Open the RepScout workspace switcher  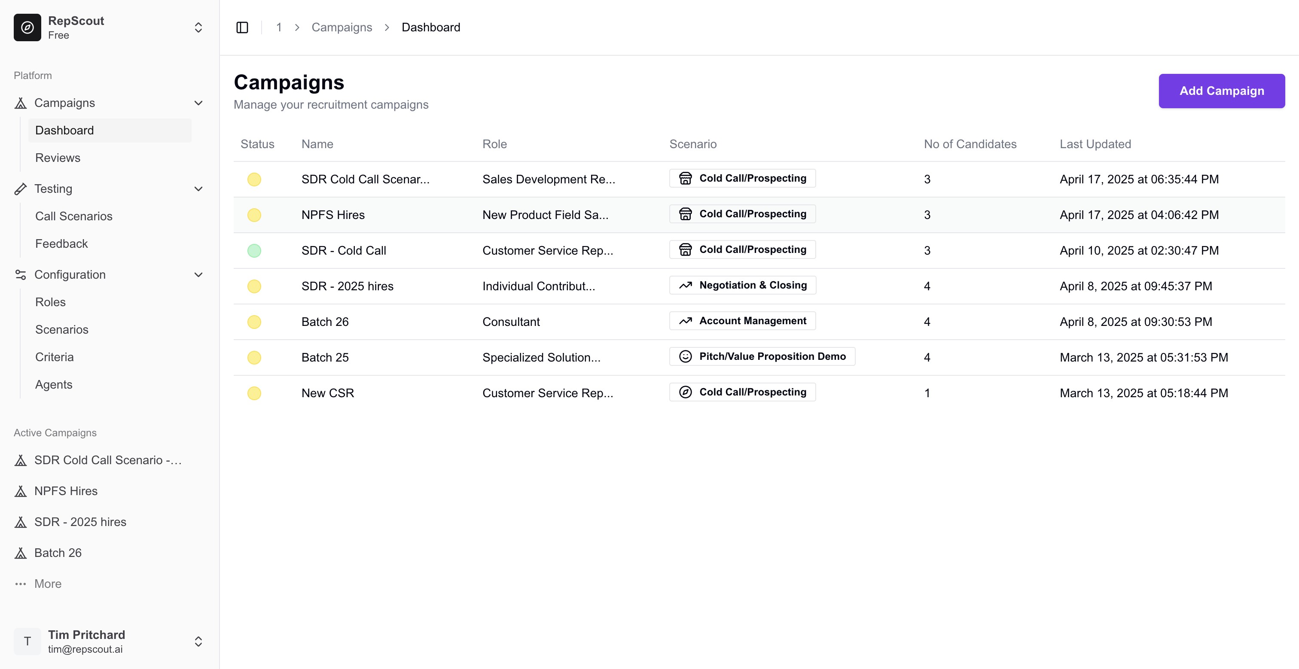coord(198,27)
